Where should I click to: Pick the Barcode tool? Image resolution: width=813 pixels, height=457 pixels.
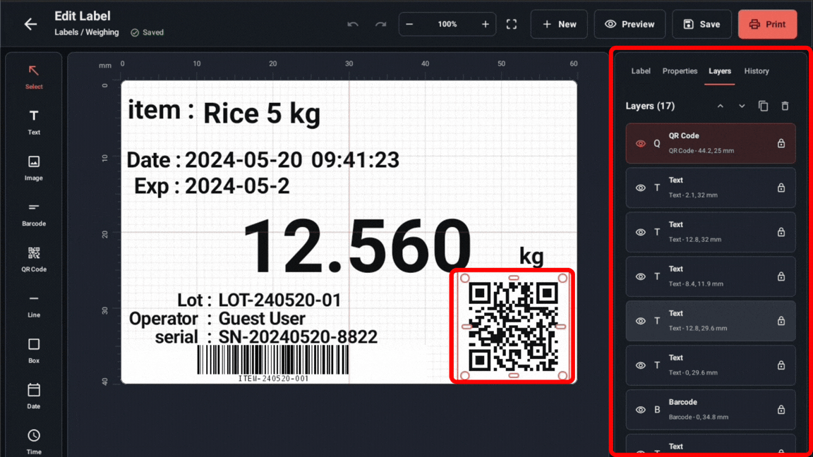click(x=34, y=214)
